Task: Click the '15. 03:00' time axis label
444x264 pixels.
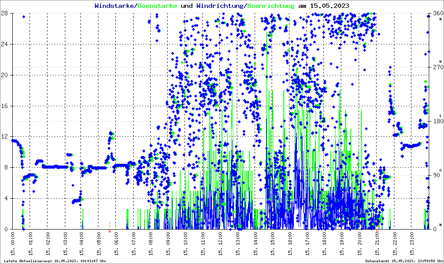Action: (x=65, y=244)
